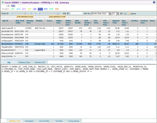The height and width of the screenshot is (123, 157).
Task: Click the Process Order module cell
Action: pyautogui.click(x=40, y=44)
